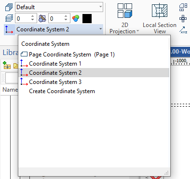Increase the first spinner value
Screen dimensions: 190x179
(x=32, y=16)
